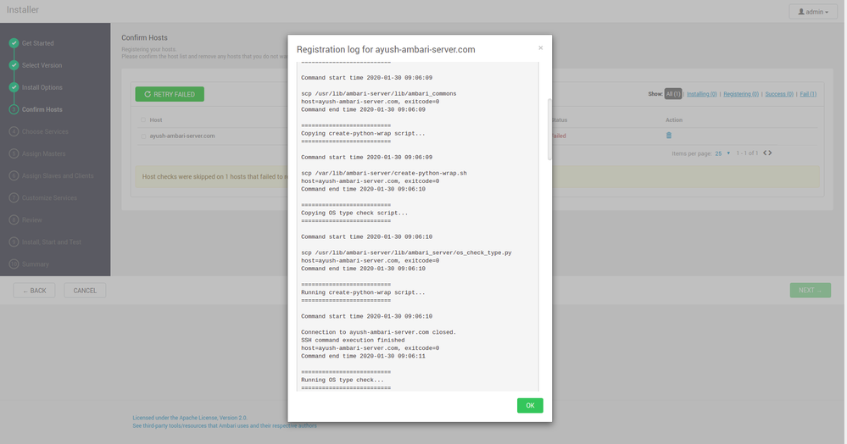847x444 pixels.
Task: Click the BACK button
Action: [x=34, y=291]
